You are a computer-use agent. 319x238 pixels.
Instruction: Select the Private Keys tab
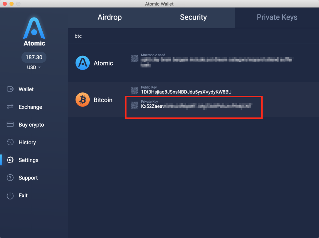(x=277, y=17)
